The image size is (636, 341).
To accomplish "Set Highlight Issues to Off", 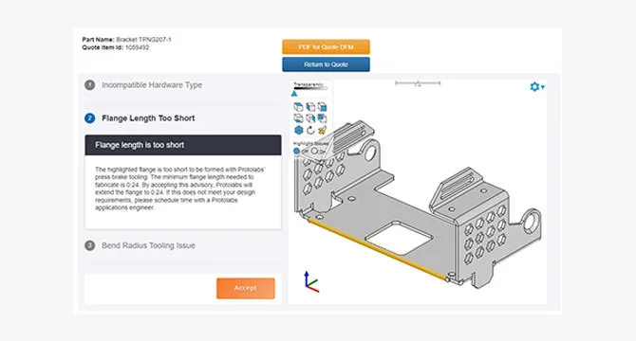I will pos(297,151).
